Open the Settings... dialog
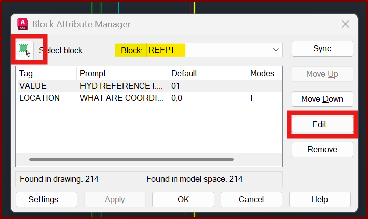This screenshot has height=219, width=368. pyautogui.click(x=47, y=200)
